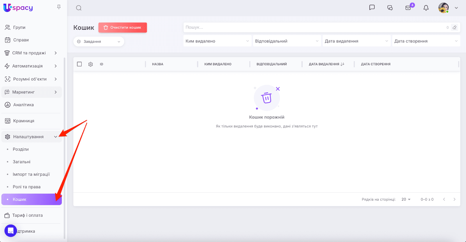Open the comments discussion icon in header

click(390, 8)
